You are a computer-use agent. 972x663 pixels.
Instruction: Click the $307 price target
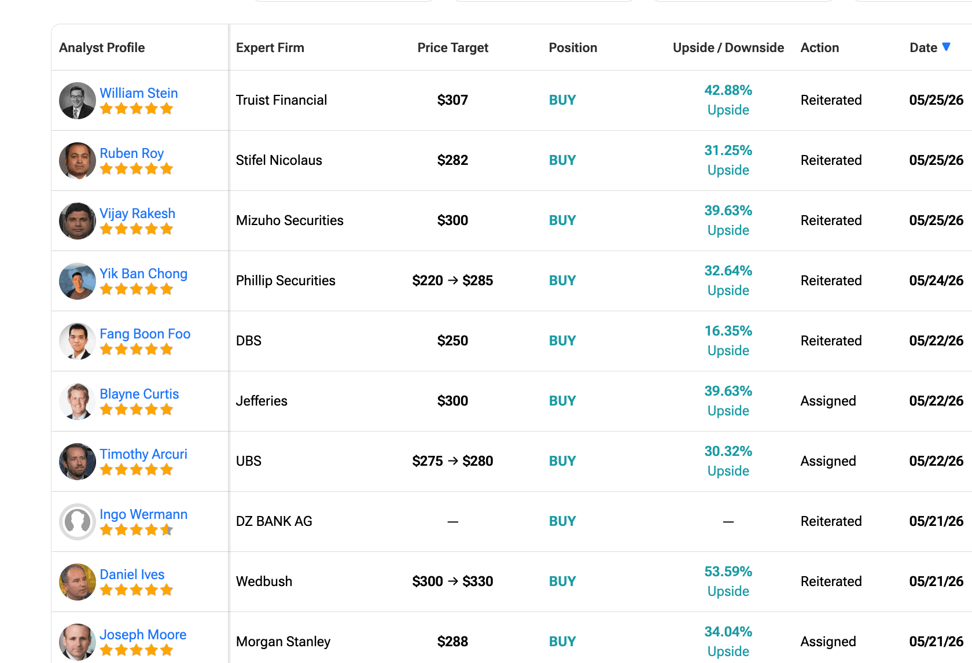click(x=453, y=100)
